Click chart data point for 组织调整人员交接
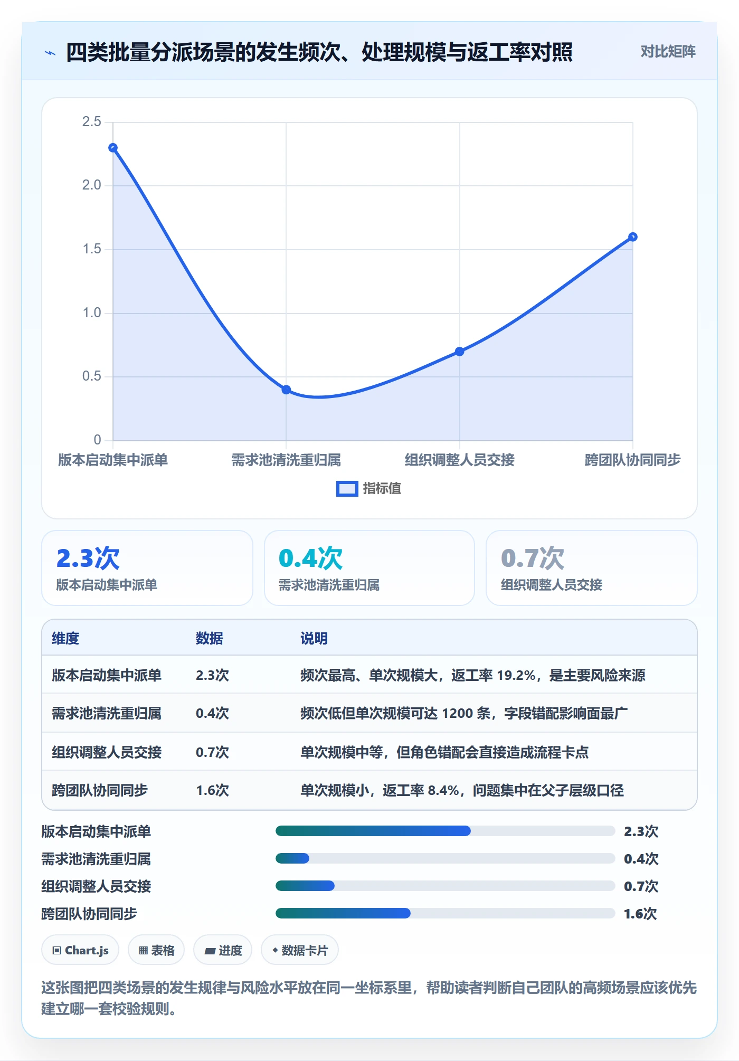Viewport: 739px width, 1061px height. 459,352
